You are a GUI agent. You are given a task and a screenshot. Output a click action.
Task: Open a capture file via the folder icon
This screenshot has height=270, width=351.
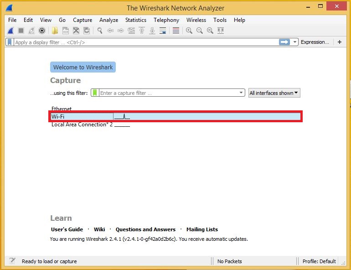(x=55, y=31)
